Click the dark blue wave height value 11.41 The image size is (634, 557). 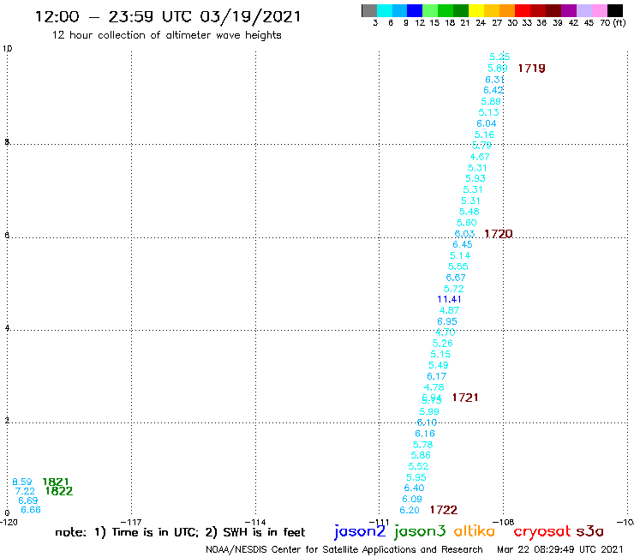(x=449, y=299)
